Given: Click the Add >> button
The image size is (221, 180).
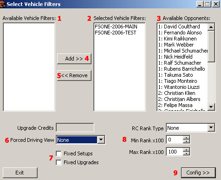Looking at the screenshot, I should (74, 59).
